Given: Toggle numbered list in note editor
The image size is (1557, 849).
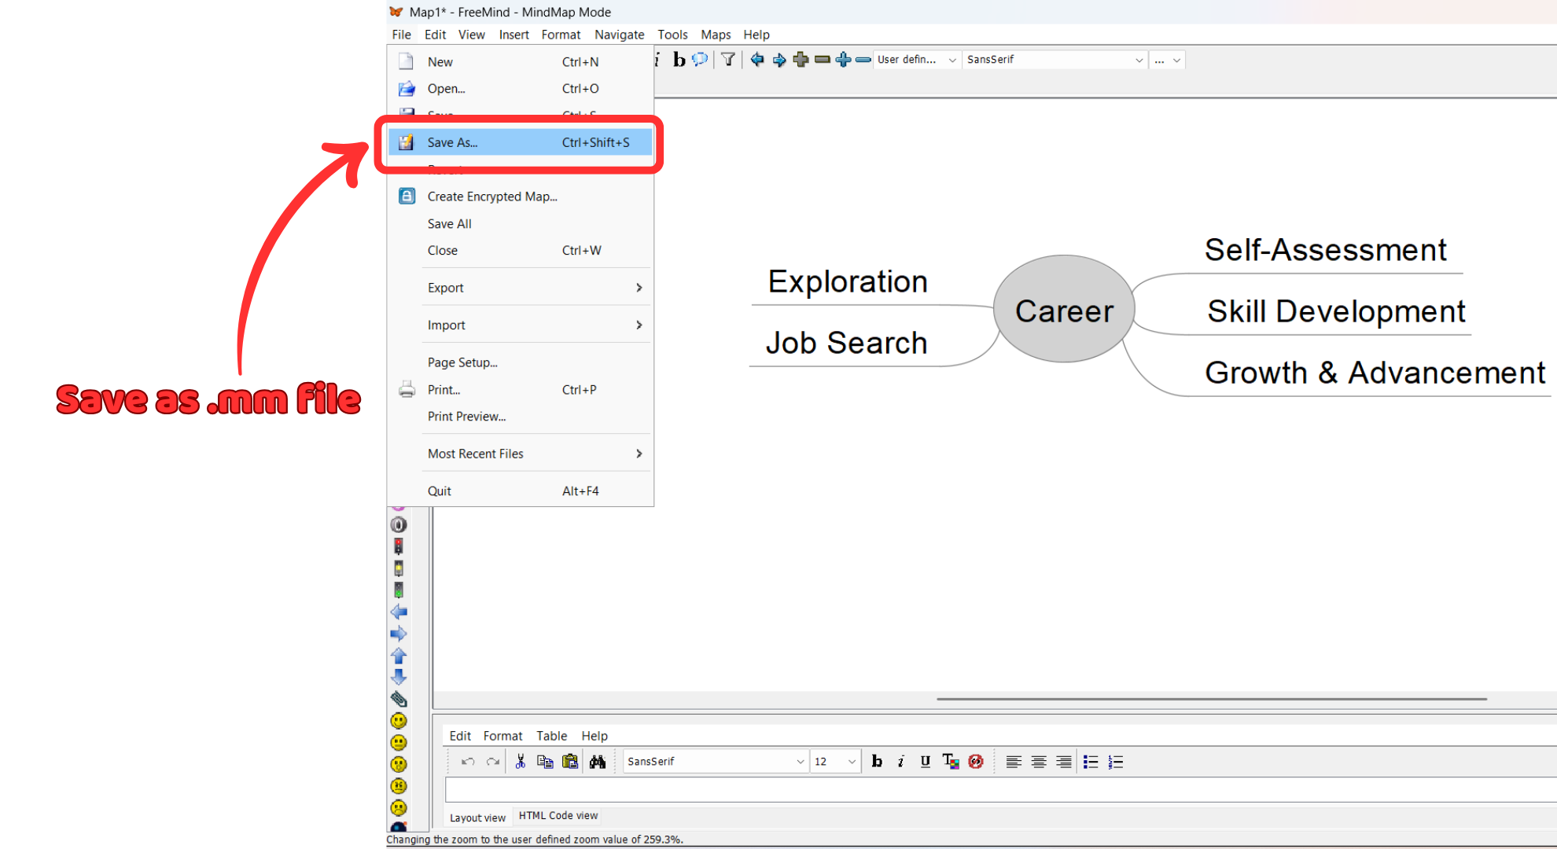Looking at the screenshot, I should pyautogui.click(x=1116, y=762).
